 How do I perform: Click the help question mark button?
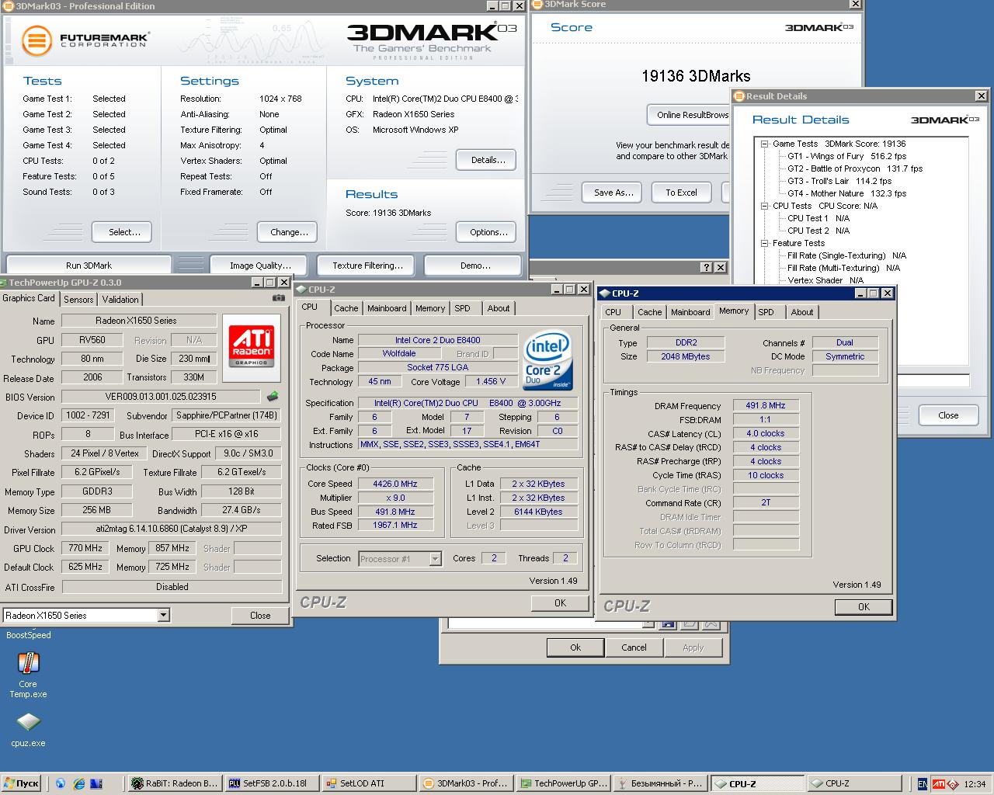[x=706, y=267]
